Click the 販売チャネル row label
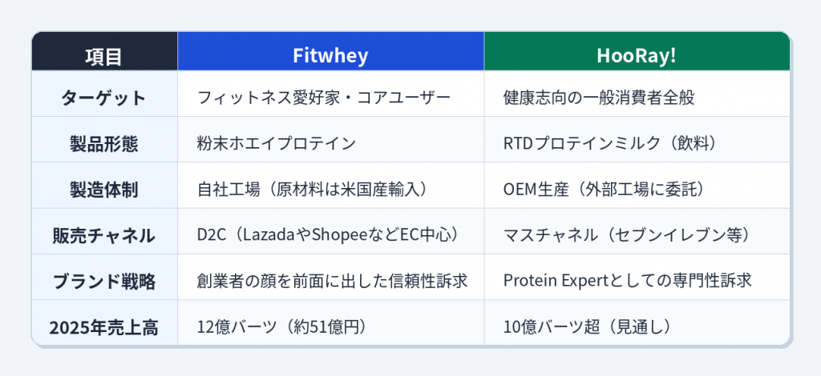The height and width of the screenshot is (376, 821). [x=104, y=235]
